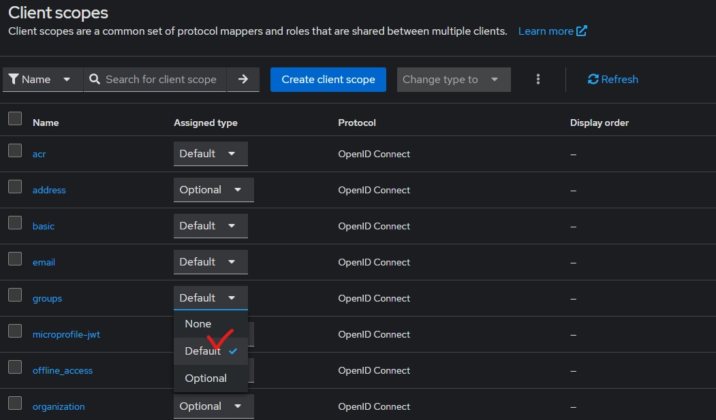
Task: Click the magnifier search icon
Action: click(x=95, y=80)
